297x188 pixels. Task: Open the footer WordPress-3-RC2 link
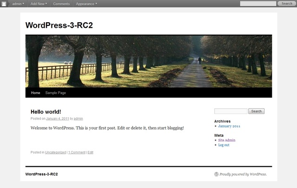(x=41, y=174)
